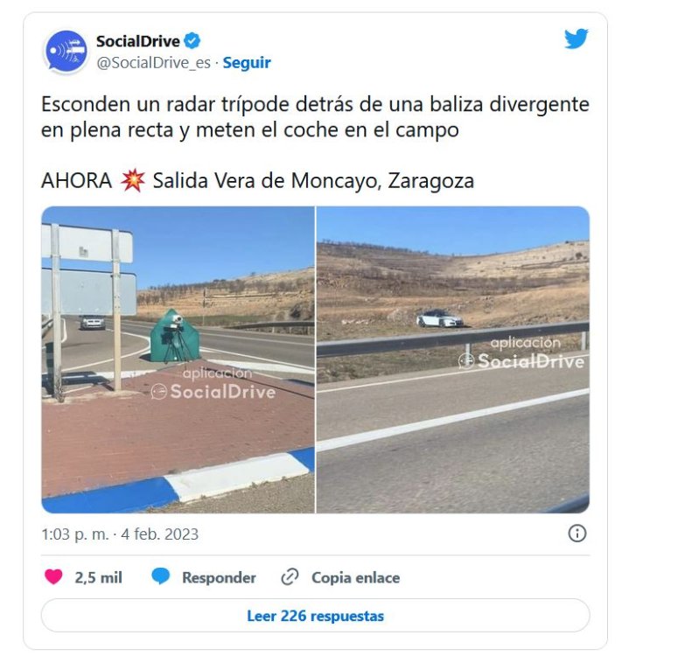Click the 2,5 mil likes count
Image resolution: width=699 pixels, height=656 pixels.
coord(98,577)
